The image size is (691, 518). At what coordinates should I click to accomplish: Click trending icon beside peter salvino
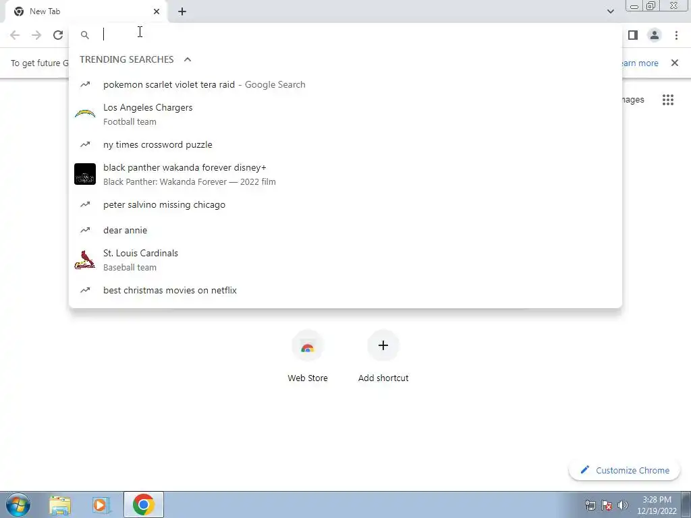tap(84, 204)
